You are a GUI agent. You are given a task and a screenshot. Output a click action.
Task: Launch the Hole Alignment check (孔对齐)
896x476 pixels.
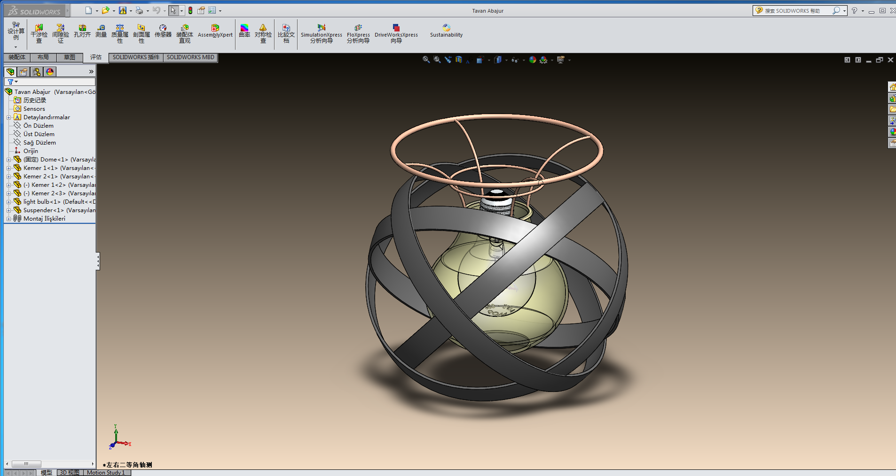tap(82, 31)
